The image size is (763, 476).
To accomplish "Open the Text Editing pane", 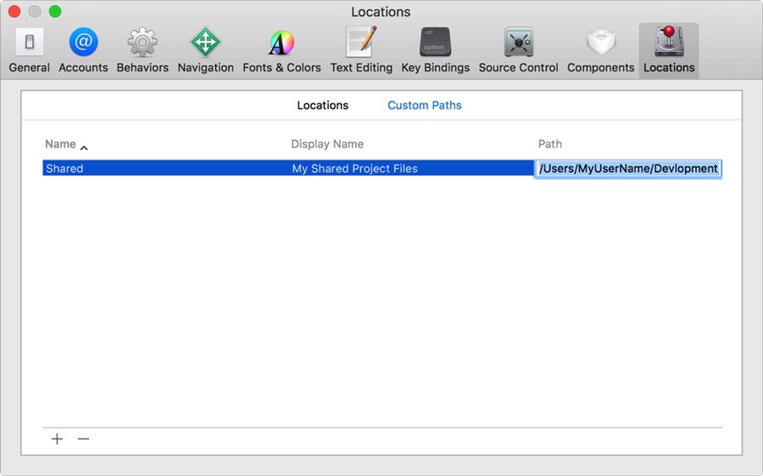I will click(361, 50).
